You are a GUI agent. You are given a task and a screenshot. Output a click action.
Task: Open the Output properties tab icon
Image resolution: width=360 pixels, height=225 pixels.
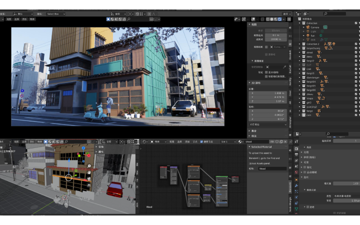pyautogui.click(x=296, y=154)
